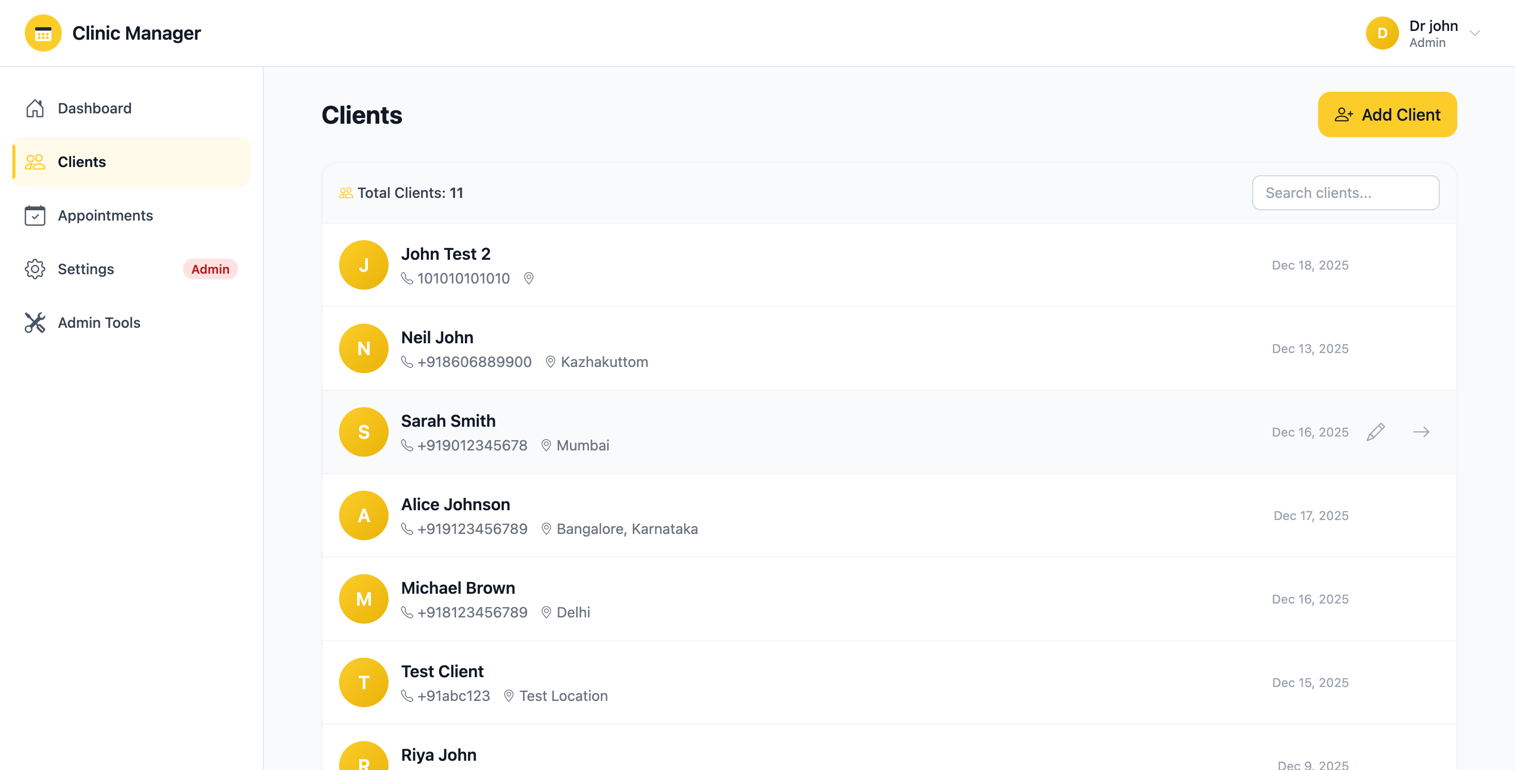Screen dimensions: 1515x770
Task: Click the edit pencil on Sarah Smith's row
Action: pos(1376,432)
